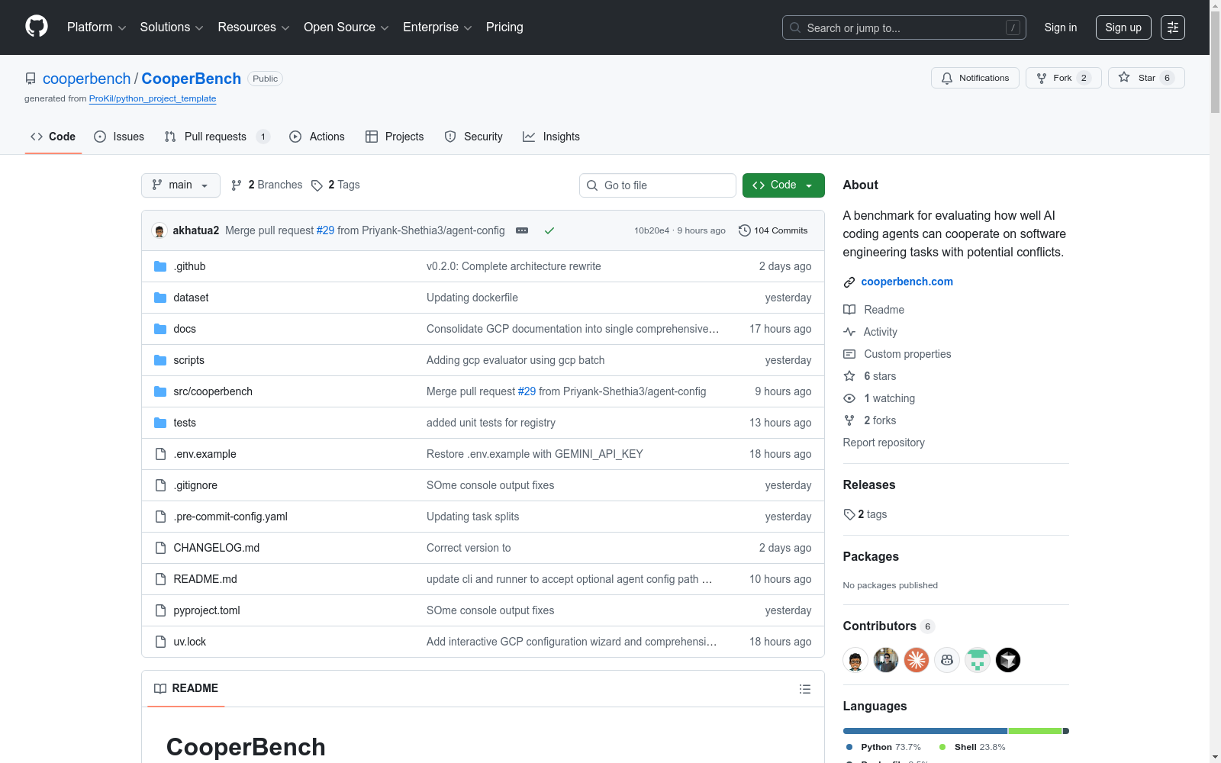Click the commit status checkmark icon
Screen dimensions: 1221x763
549,230
